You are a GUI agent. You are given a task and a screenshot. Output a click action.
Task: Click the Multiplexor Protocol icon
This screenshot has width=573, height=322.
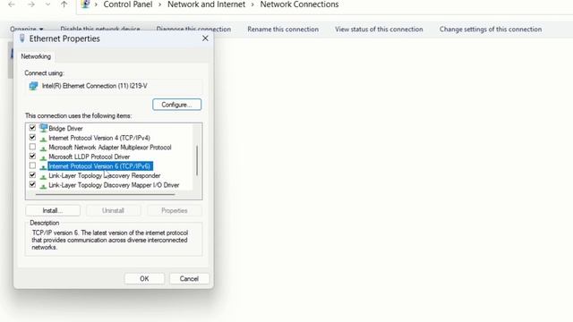click(43, 148)
